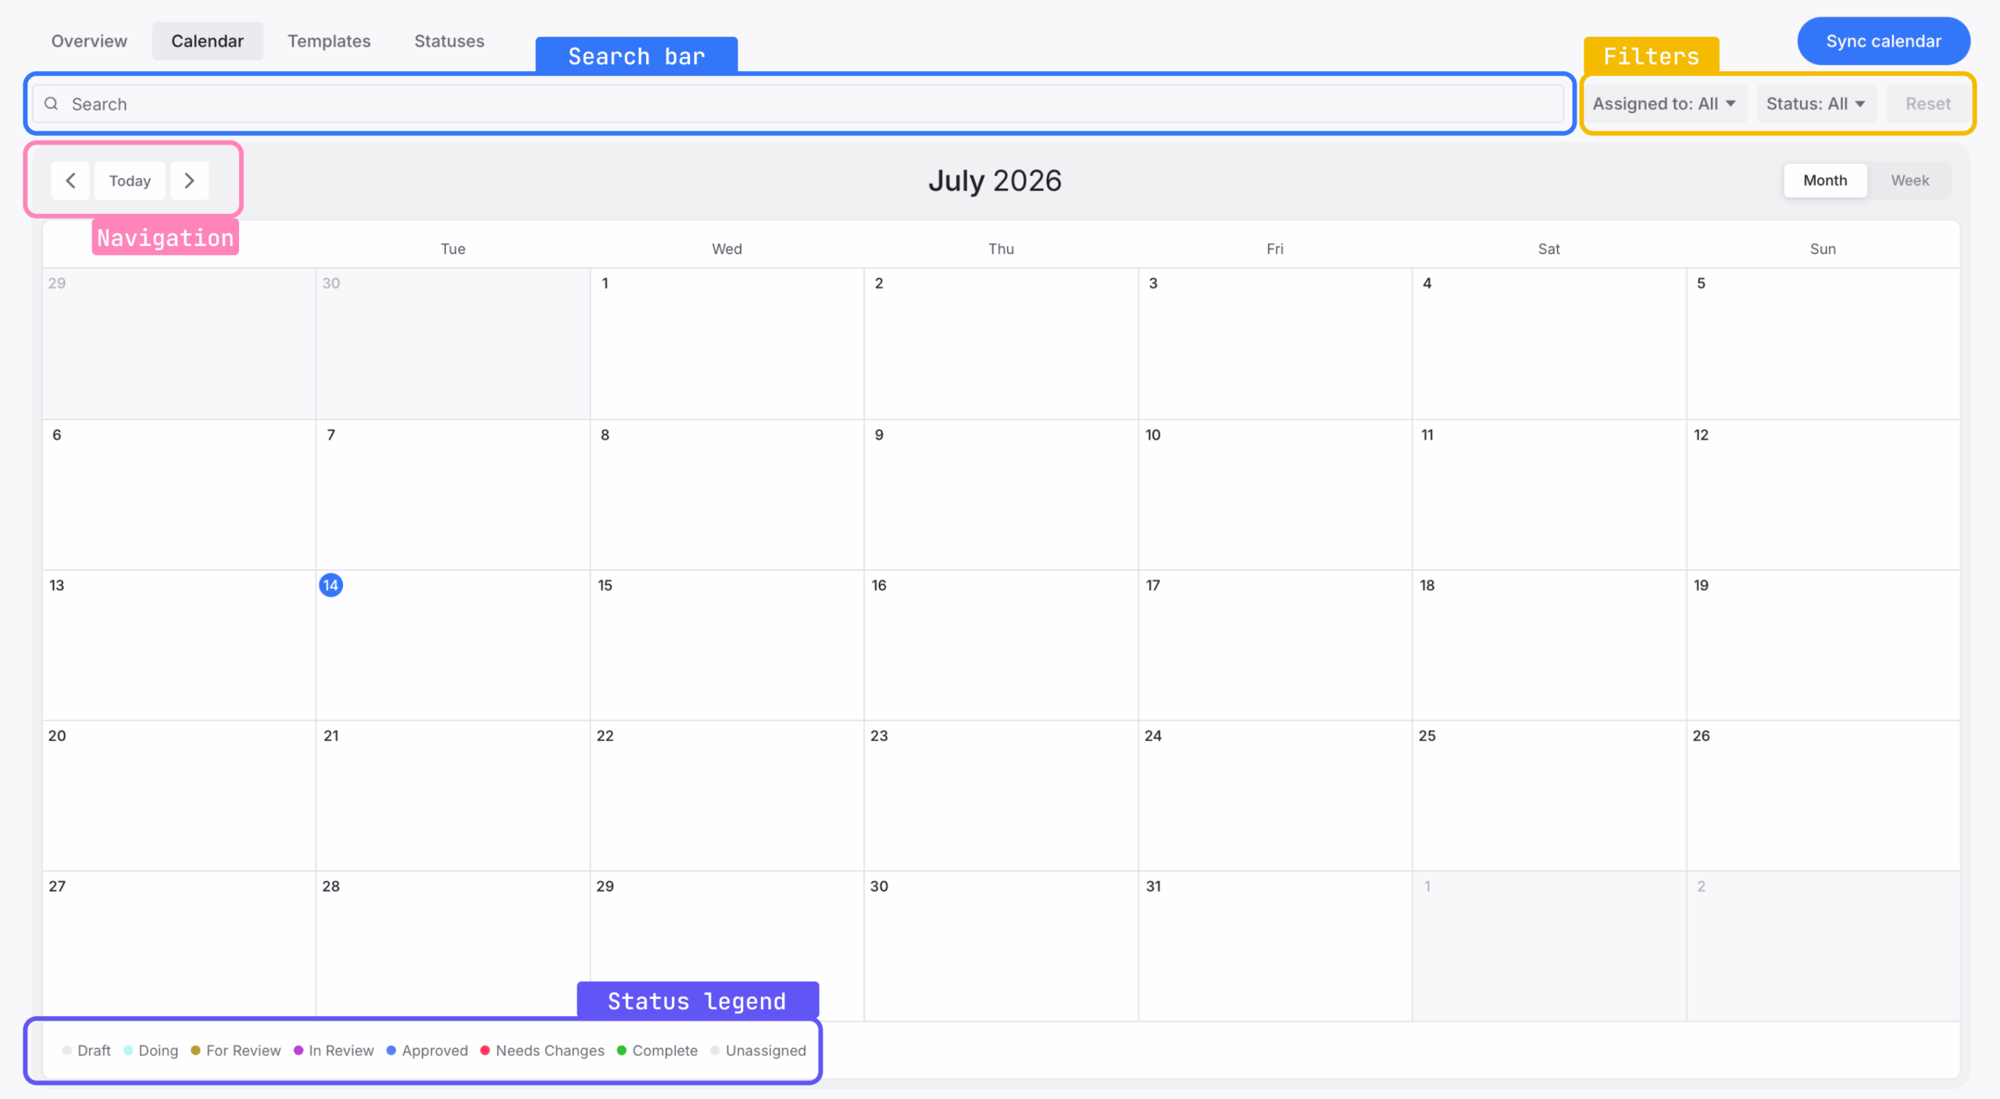2000x1099 pixels.
Task: Click the Fri column header
Action: coord(1275,249)
